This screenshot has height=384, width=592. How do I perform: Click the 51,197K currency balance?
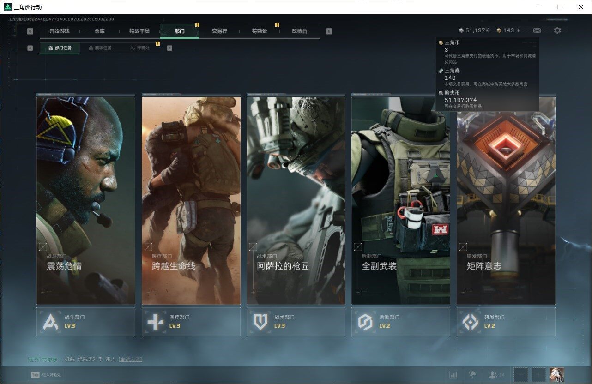coord(477,30)
